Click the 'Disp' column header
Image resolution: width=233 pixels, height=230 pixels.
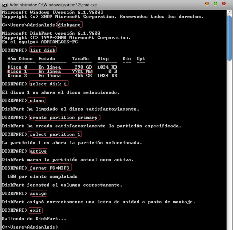click(x=103, y=59)
